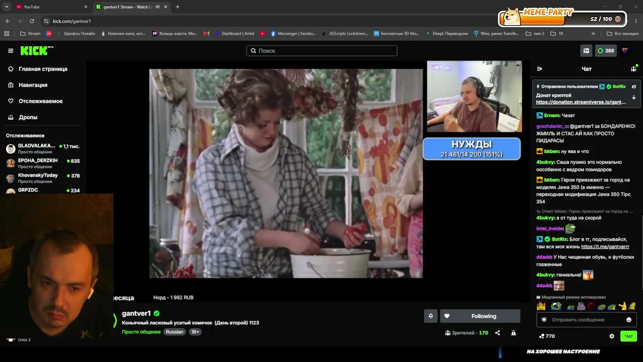Viewport: 643px width, 362px height.
Task: Open a new browser tab
Action: [177, 7]
